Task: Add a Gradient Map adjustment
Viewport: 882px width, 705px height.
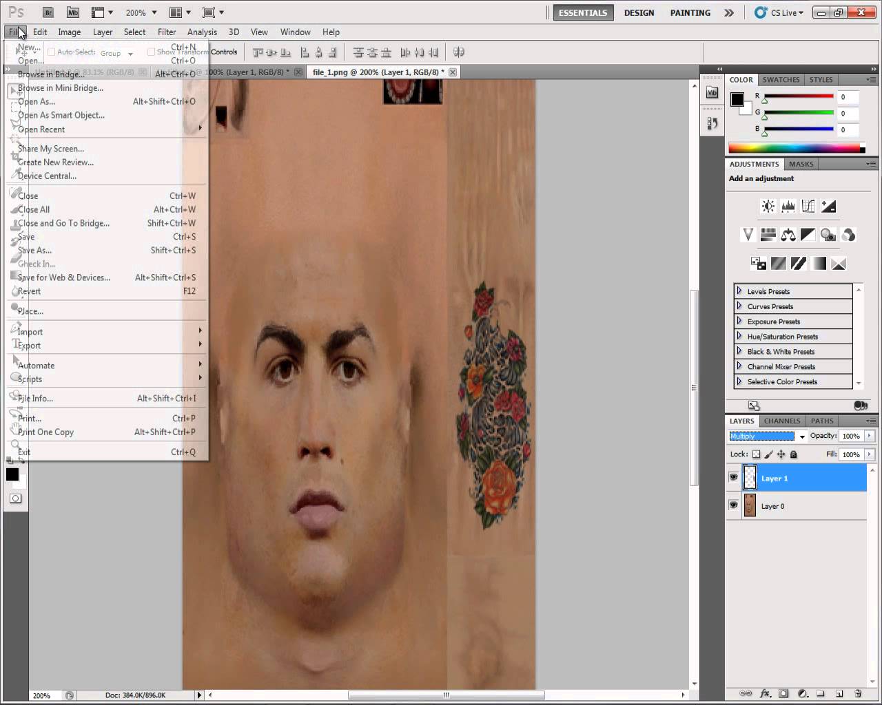Action: pos(819,263)
